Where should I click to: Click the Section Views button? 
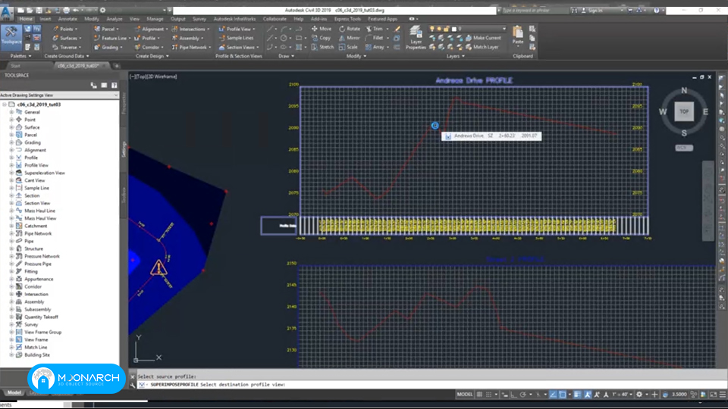pos(240,47)
